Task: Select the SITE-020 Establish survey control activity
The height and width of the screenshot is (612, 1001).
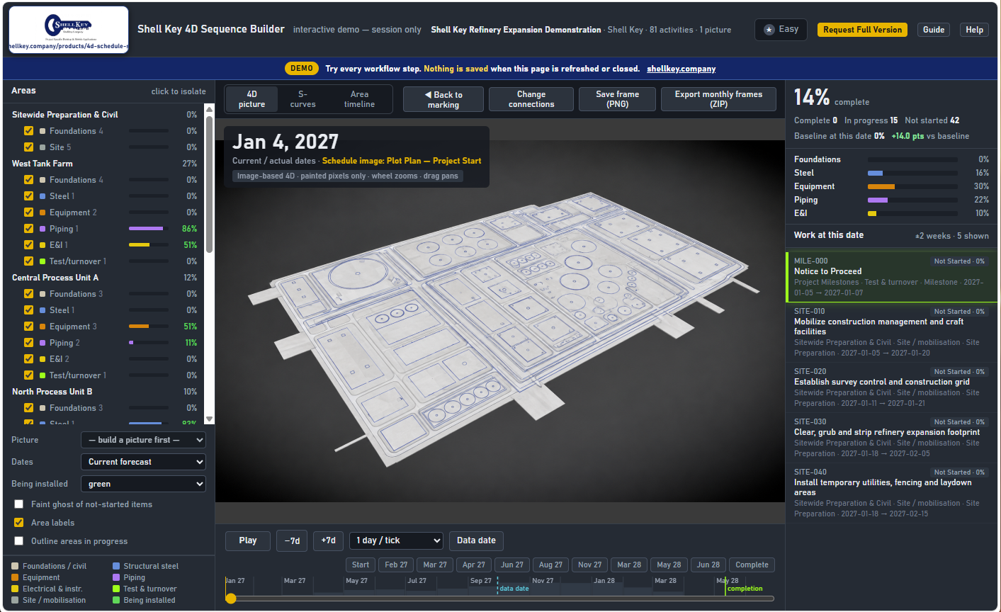Action: tap(891, 387)
